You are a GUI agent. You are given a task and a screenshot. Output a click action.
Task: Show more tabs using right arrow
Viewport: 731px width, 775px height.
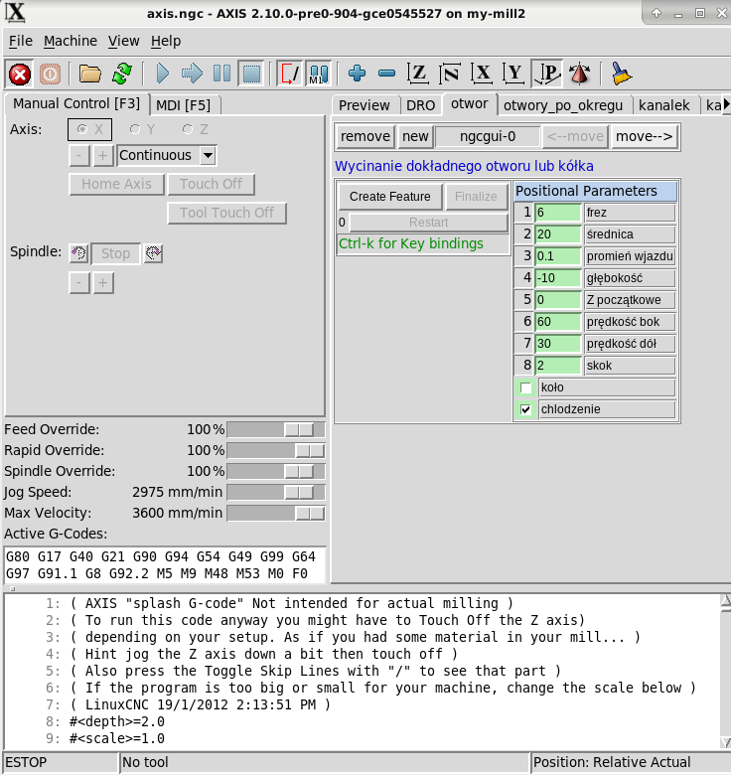pos(727,104)
